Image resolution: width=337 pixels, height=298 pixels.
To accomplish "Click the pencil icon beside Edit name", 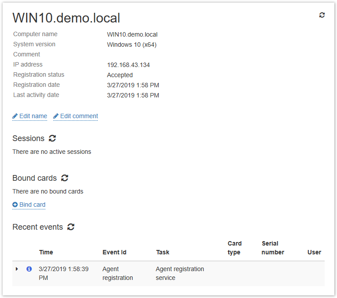I will [x=15, y=116].
